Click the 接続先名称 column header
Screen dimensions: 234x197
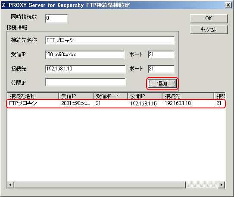tap(33, 96)
